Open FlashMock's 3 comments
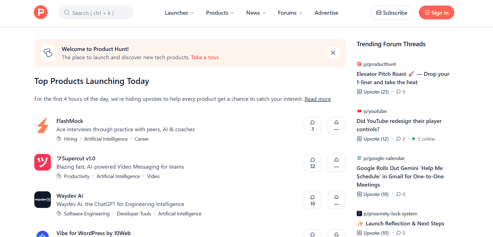 coord(313,126)
